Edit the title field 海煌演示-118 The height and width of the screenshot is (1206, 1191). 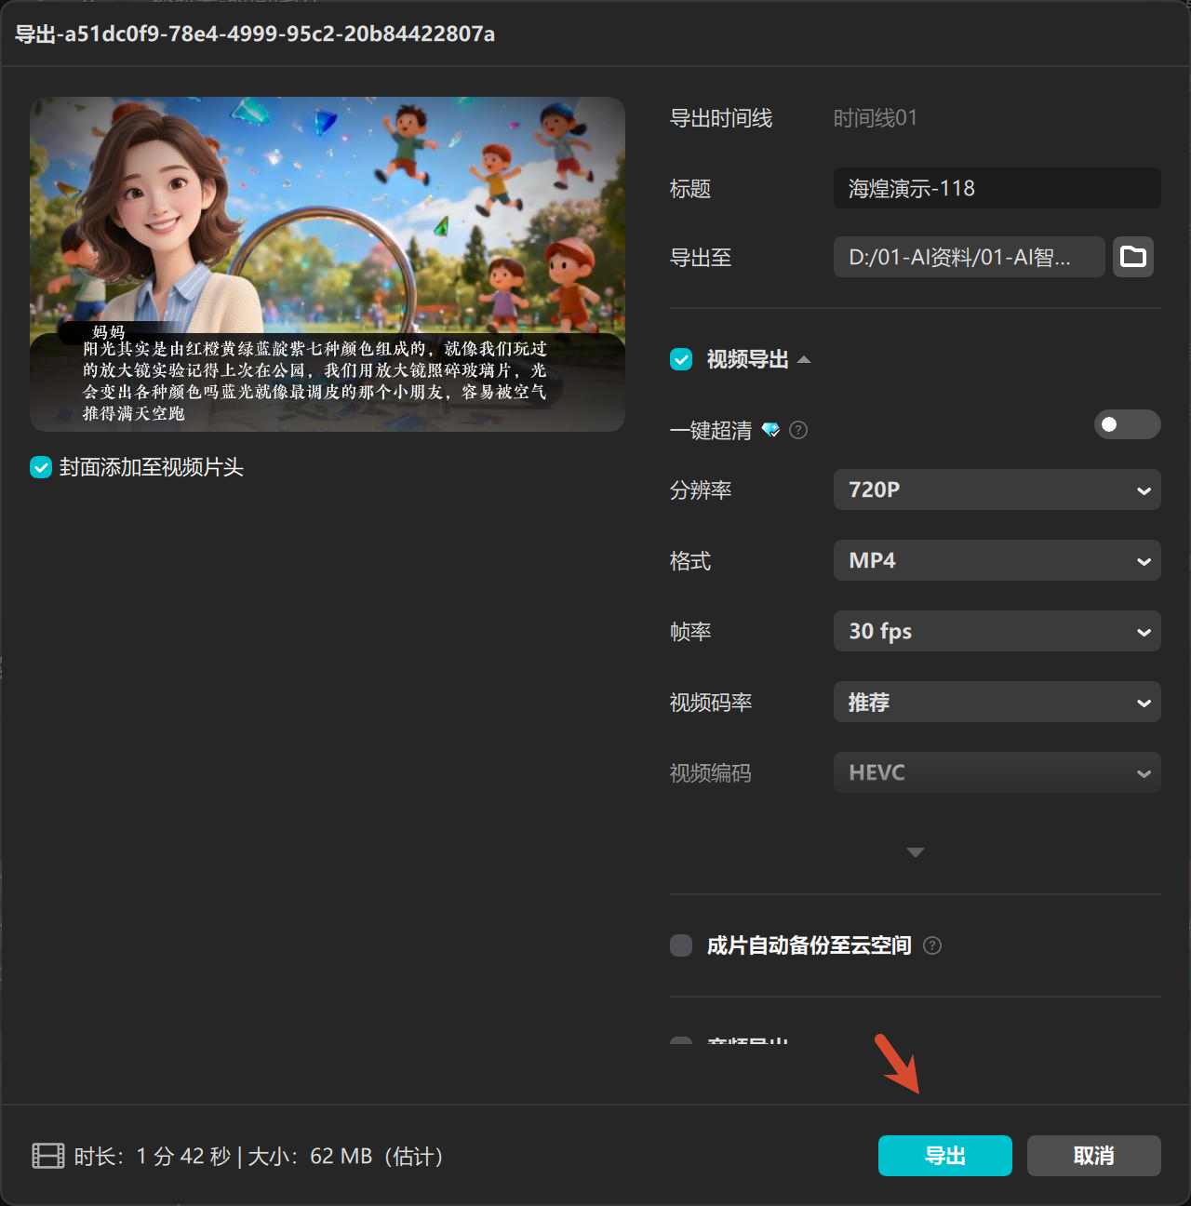click(x=996, y=188)
